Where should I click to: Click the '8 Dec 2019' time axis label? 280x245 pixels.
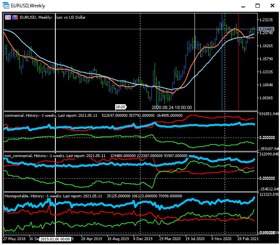coord(143,239)
